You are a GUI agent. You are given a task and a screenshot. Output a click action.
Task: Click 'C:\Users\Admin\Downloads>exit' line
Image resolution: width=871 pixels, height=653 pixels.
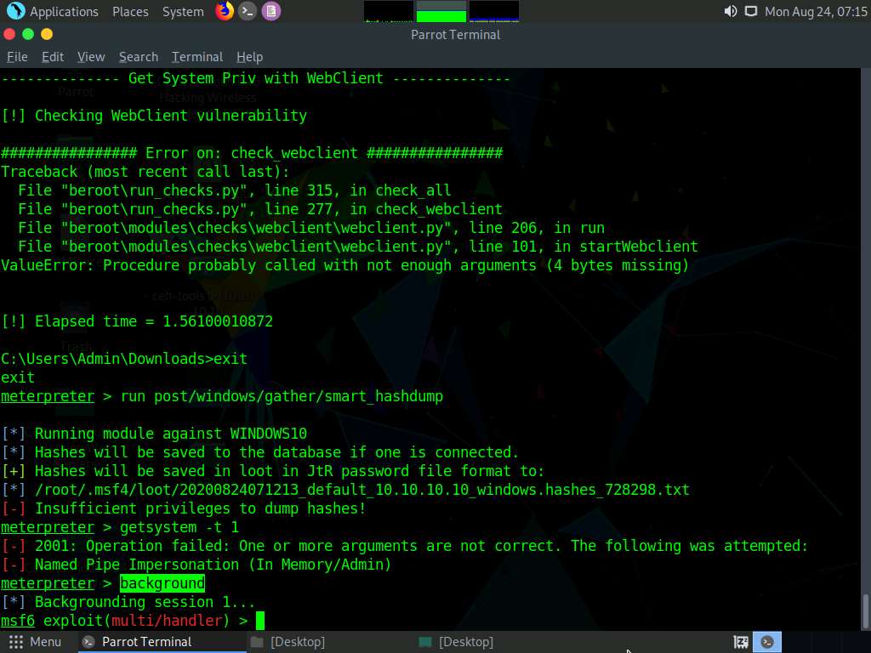pos(124,359)
